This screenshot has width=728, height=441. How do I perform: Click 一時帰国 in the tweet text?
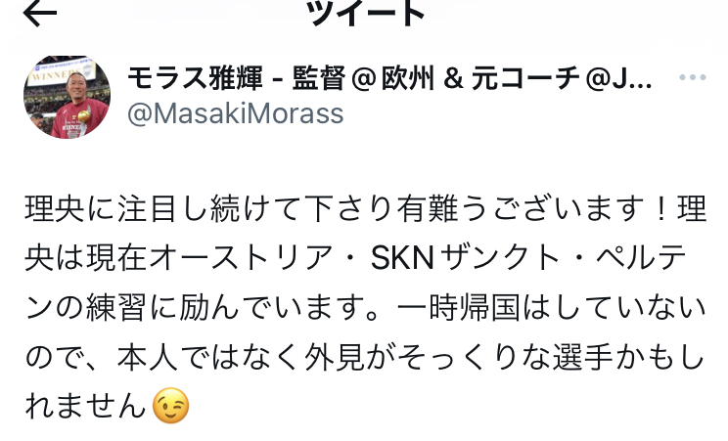(459, 307)
